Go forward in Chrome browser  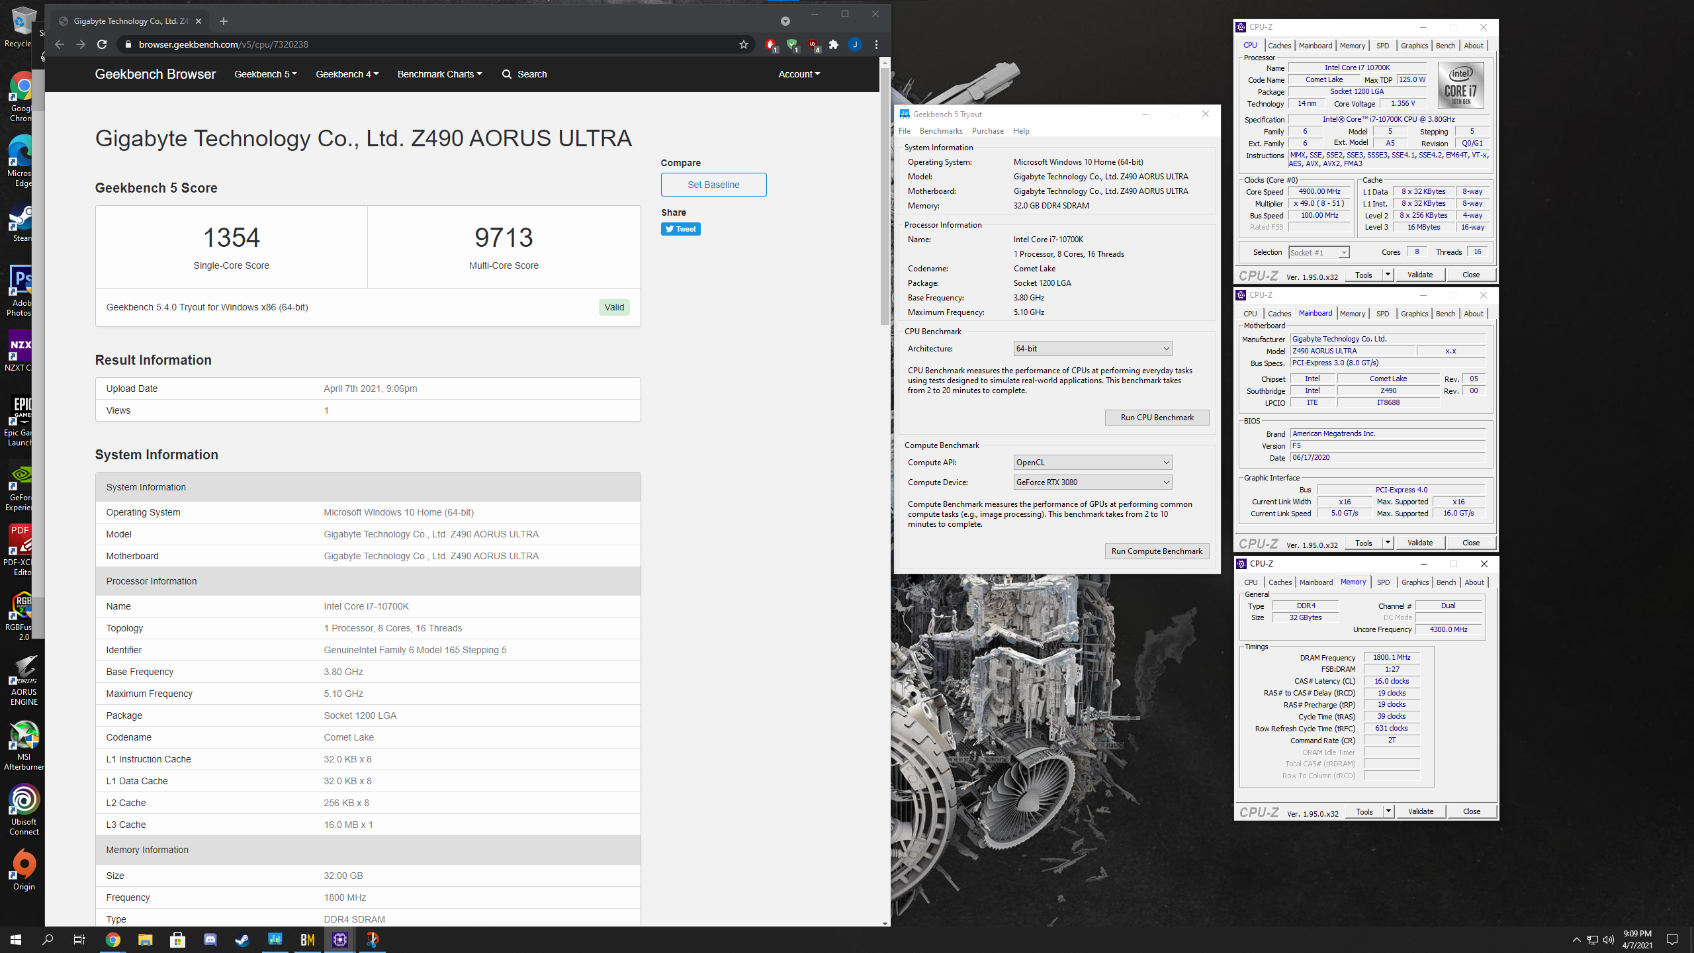click(x=81, y=44)
